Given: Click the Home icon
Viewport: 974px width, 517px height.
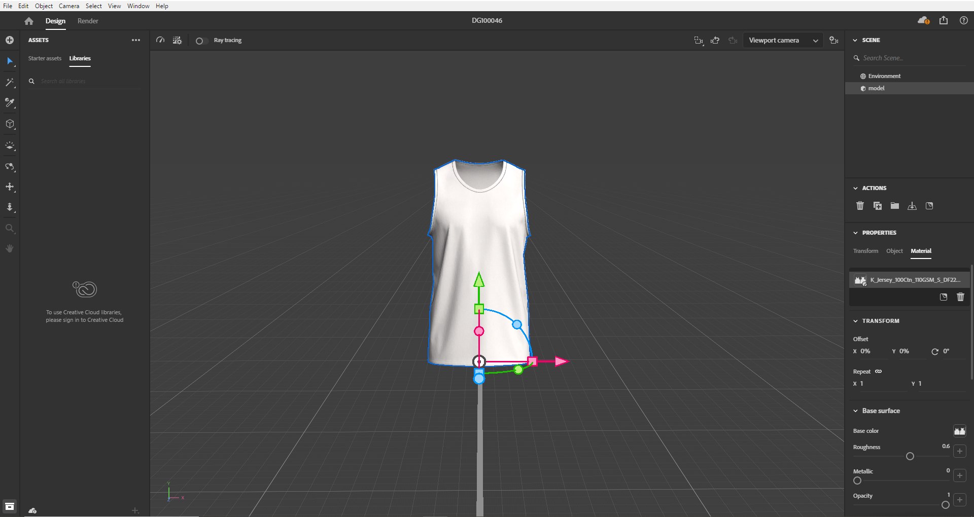Looking at the screenshot, I should point(29,21).
